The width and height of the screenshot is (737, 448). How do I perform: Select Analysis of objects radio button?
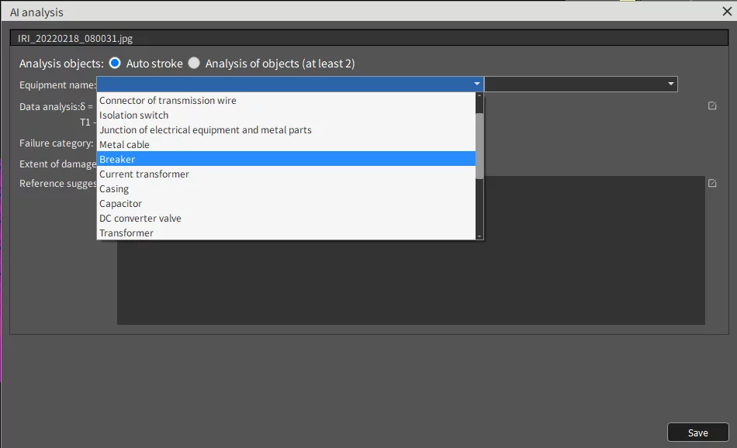point(194,63)
